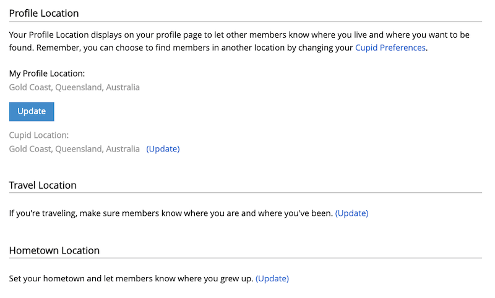Click the Hometown Location heading
Image resolution: width=495 pixels, height=298 pixels.
pos(54,250)
